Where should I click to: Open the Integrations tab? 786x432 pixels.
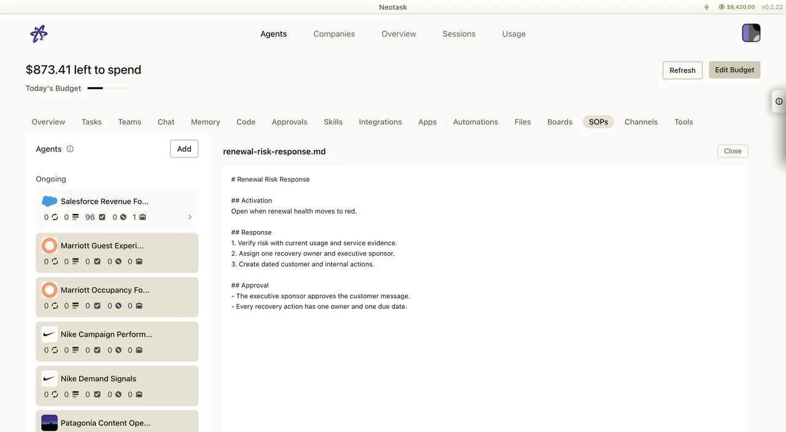[380, 122]
